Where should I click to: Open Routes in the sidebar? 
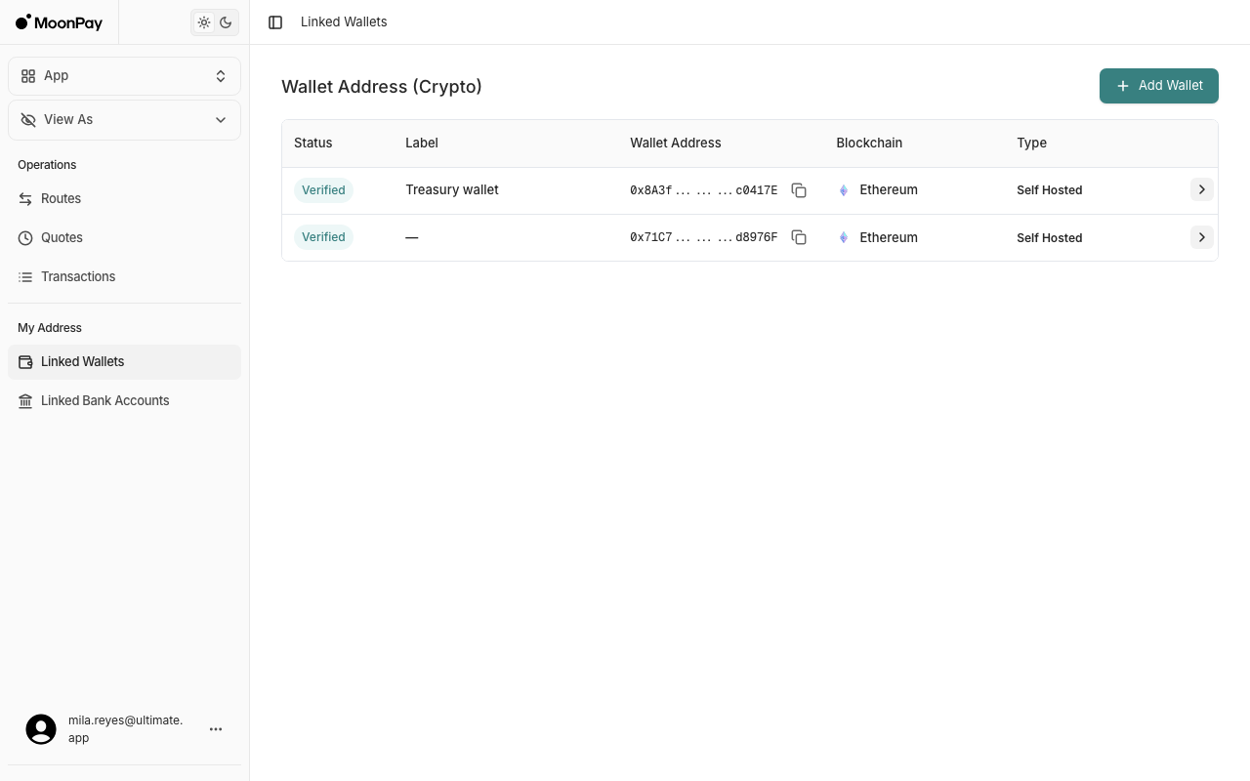tap(124, 199)
